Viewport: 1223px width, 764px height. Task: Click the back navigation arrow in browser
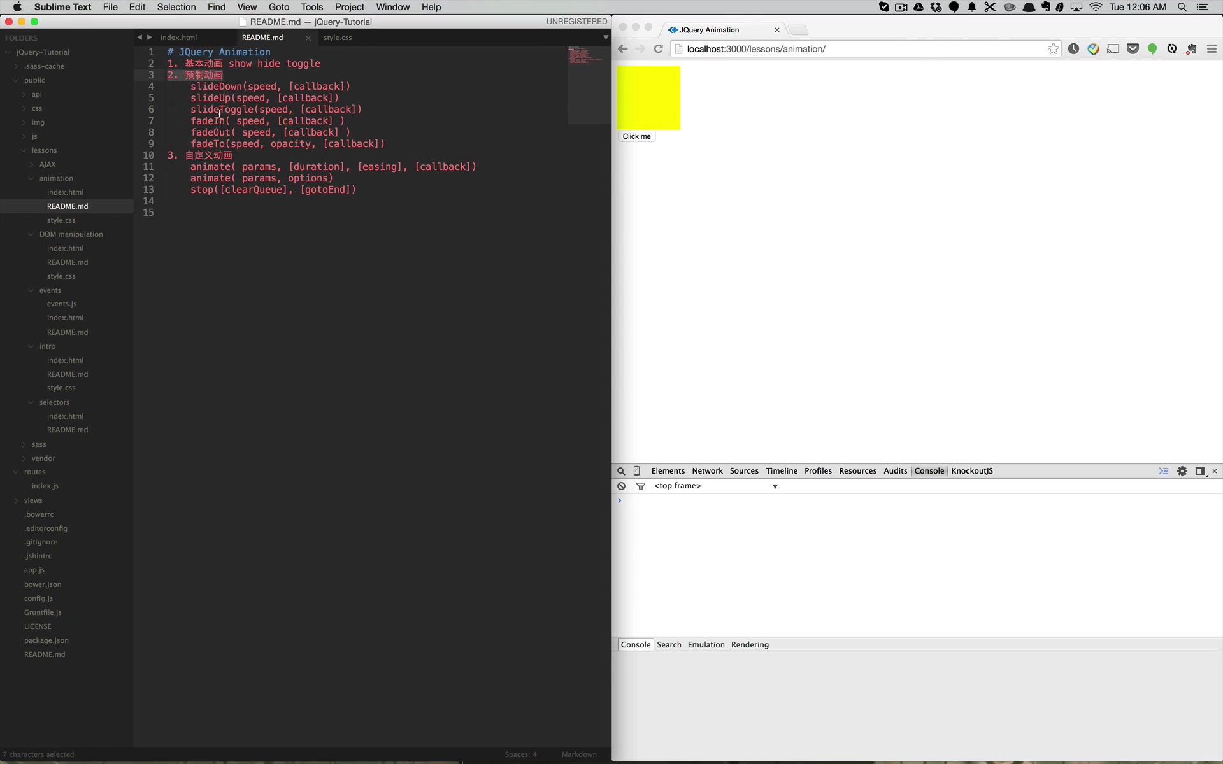coord(622,48)
